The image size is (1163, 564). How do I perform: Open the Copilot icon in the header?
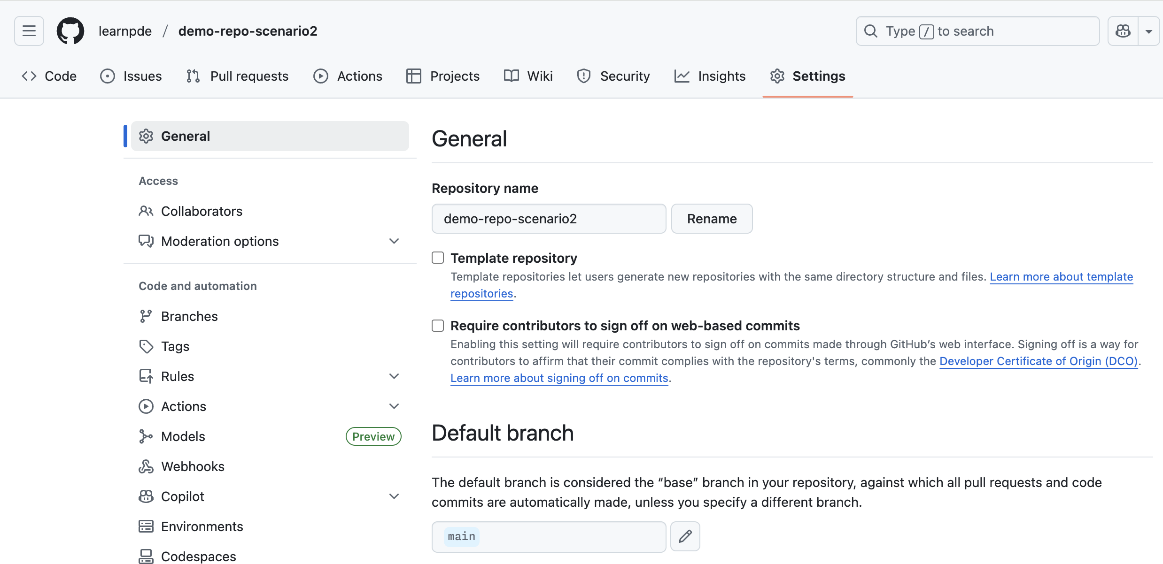[x=1123, y=31]
